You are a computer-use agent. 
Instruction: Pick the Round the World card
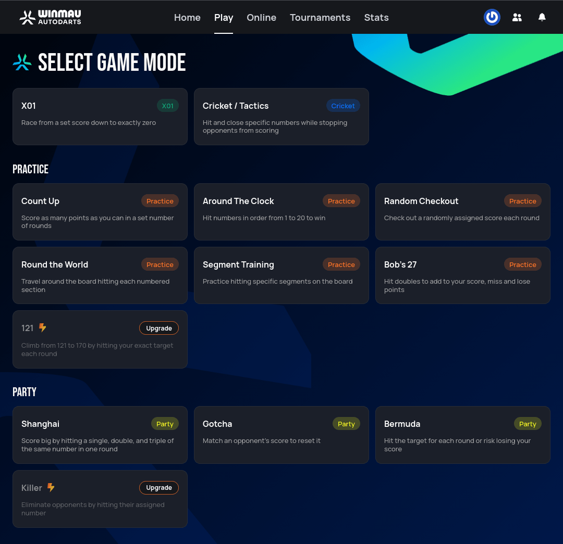click(x=100, y=275)
